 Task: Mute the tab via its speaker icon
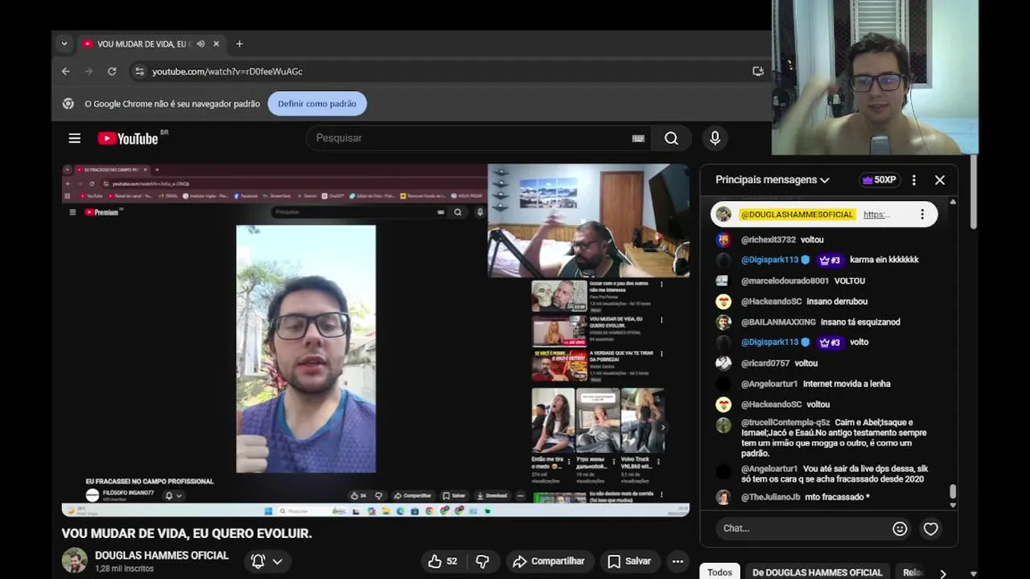200,44
